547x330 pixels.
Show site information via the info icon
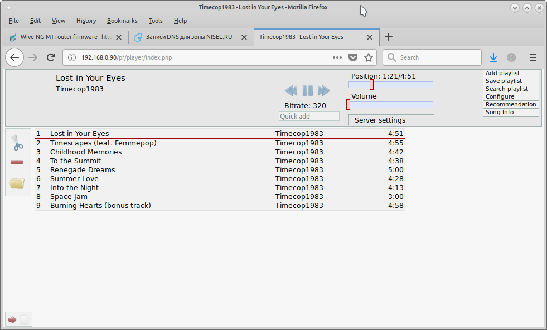tap(71, 57)
